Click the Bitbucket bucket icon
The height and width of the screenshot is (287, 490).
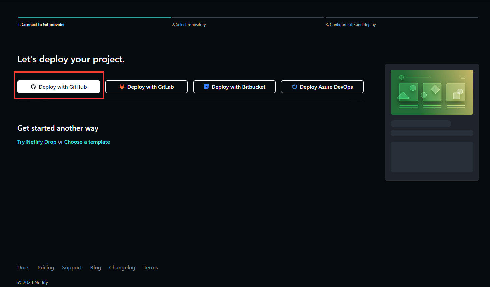(206, 87)
